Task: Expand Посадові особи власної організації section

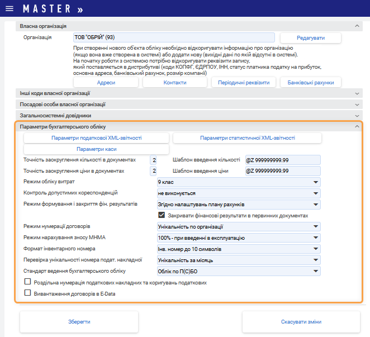Action: [357, 105]
